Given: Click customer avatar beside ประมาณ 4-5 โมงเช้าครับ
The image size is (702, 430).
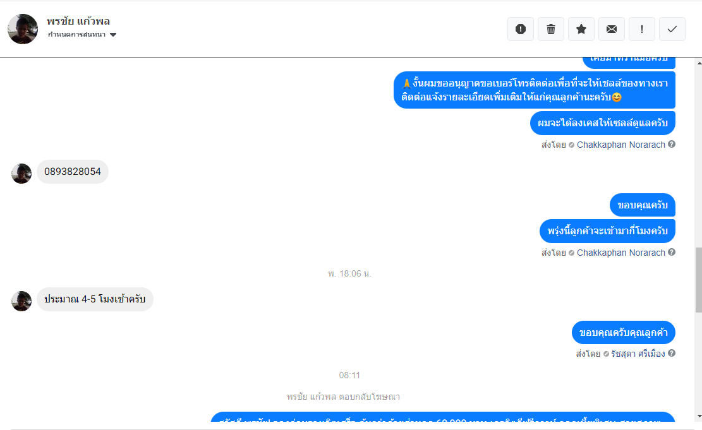Looking at the screenshot, I should point(21,301).
